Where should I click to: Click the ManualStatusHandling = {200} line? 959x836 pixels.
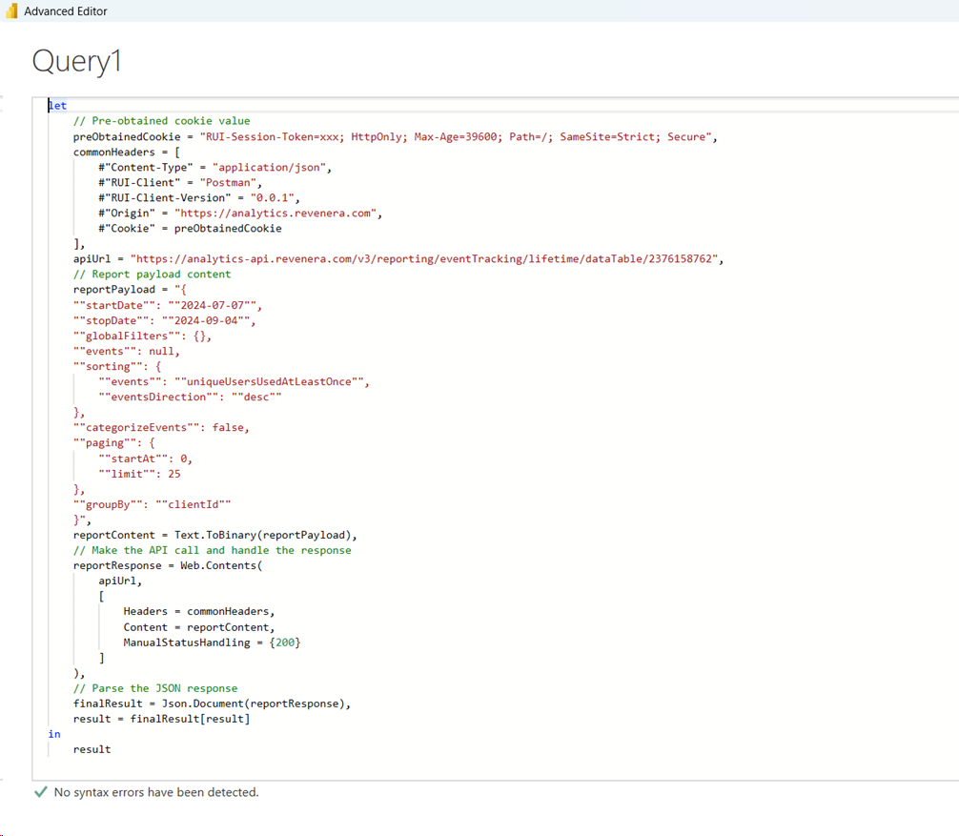(x=212, y=642)
